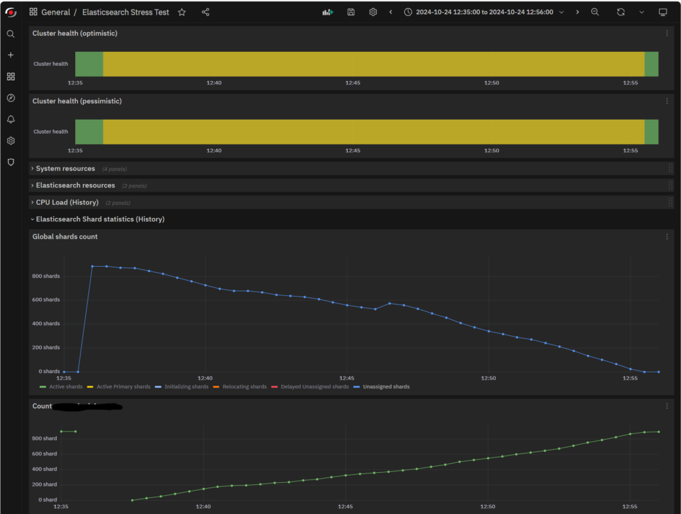Open the sidebar search icon
This screenshot has width=681, height=514.
click(11, 34)
